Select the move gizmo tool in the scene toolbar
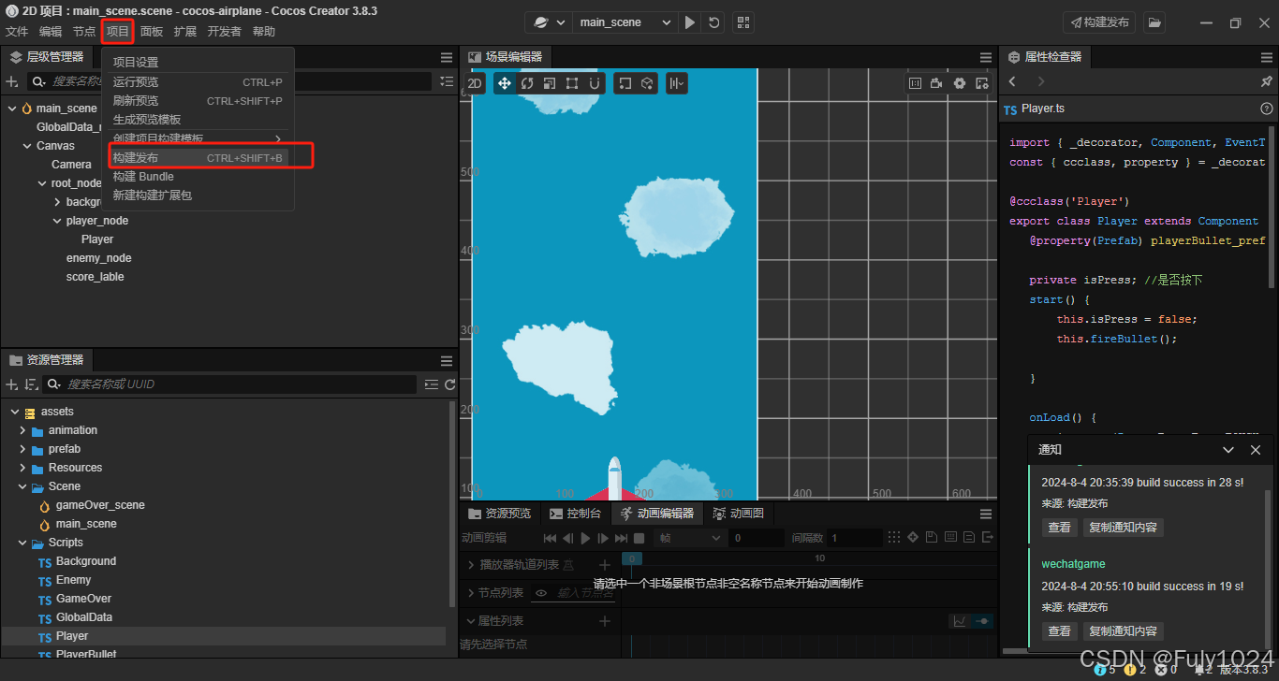 pos(505,83)
